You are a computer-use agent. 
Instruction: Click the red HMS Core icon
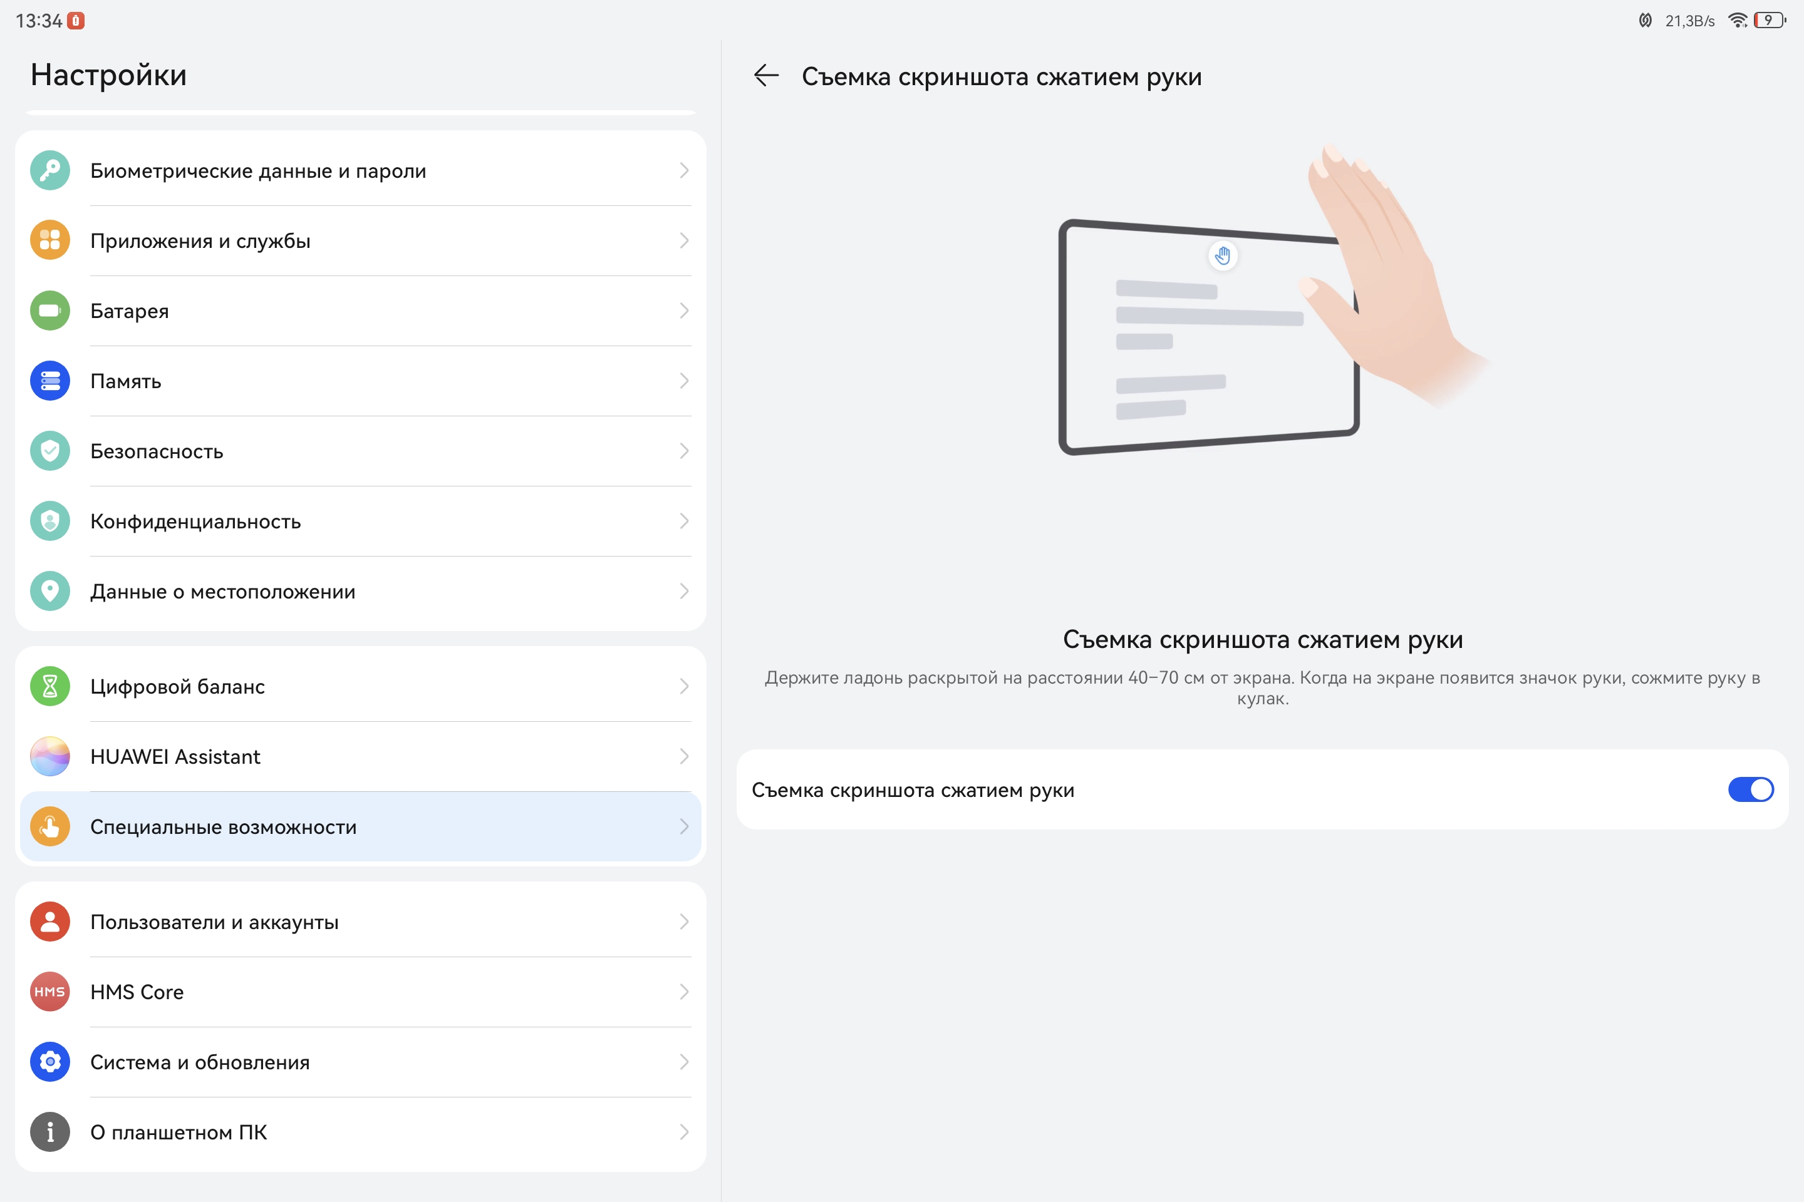pyautogui.click(x=50, y=992)
